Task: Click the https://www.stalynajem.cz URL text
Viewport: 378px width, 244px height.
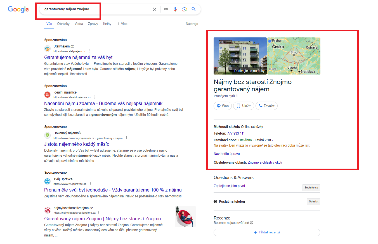Action: [x=69, y=51]
